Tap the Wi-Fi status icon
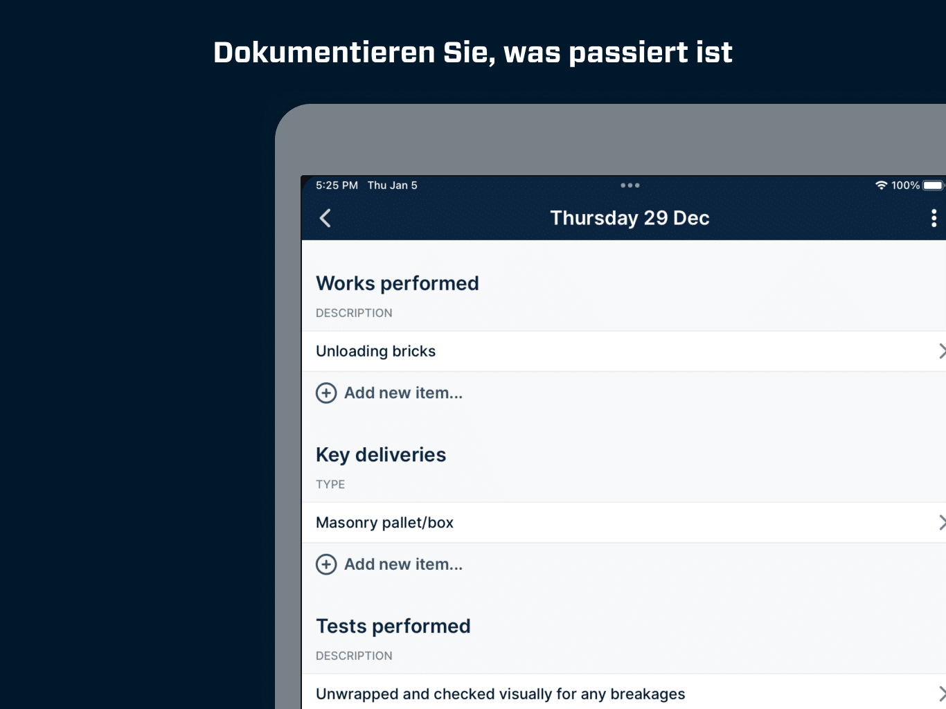Image resolution: width=946 pixels, height=709 pixels. 881,186
